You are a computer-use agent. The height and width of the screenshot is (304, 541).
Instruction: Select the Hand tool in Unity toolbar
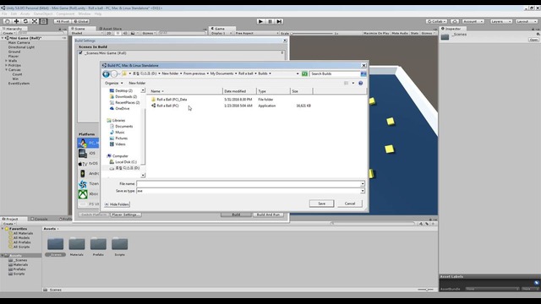(7, 21)
